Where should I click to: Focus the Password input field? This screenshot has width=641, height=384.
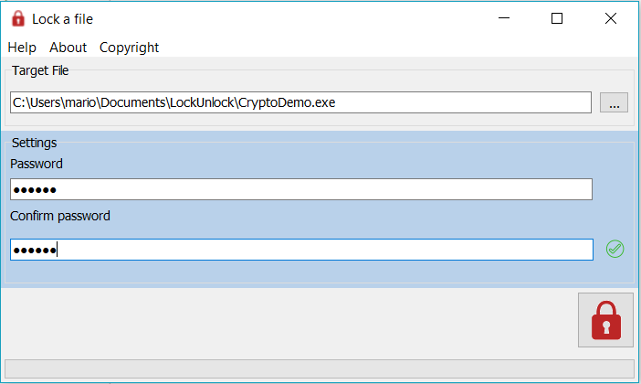click(x=300, y=189)
